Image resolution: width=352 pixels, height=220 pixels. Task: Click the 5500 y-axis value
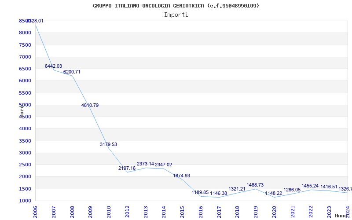pos(25,93)
